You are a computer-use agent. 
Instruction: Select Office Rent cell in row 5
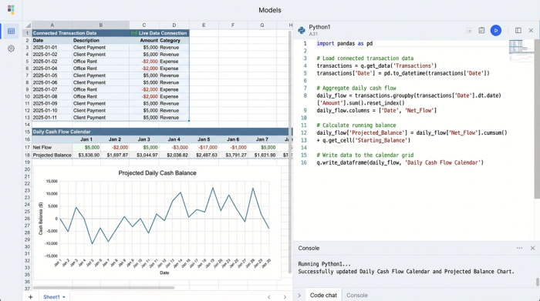click(x=101, y=62)
